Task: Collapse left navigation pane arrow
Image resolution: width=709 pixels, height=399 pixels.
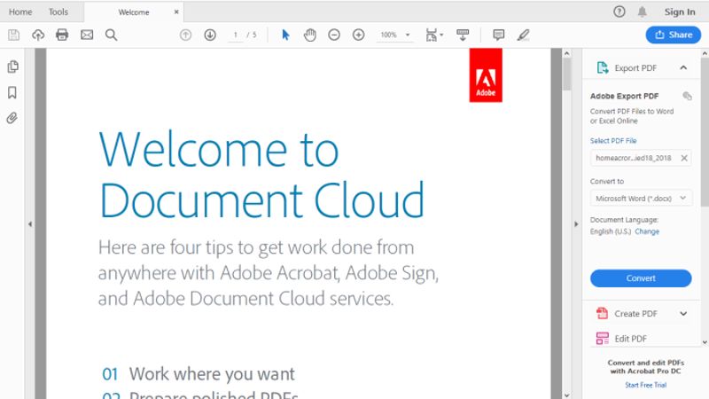Action: tap(30, 224)
